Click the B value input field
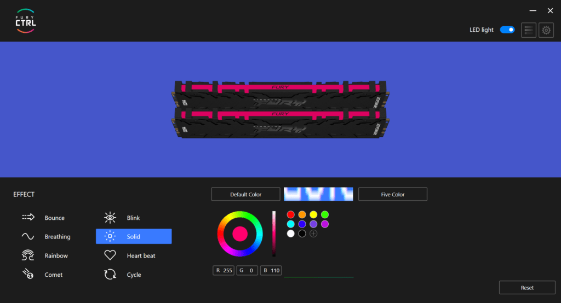The height and width of the screenshot is (303, 561). tap(271, 271)
